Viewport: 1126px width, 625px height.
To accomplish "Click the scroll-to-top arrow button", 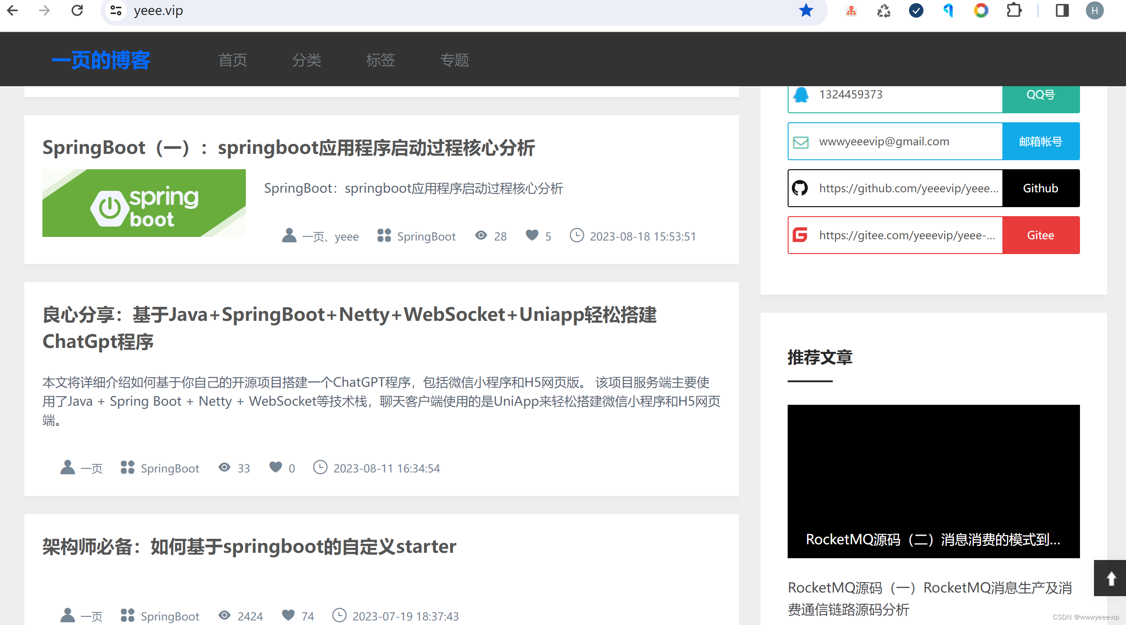I will pos(1111,578).
